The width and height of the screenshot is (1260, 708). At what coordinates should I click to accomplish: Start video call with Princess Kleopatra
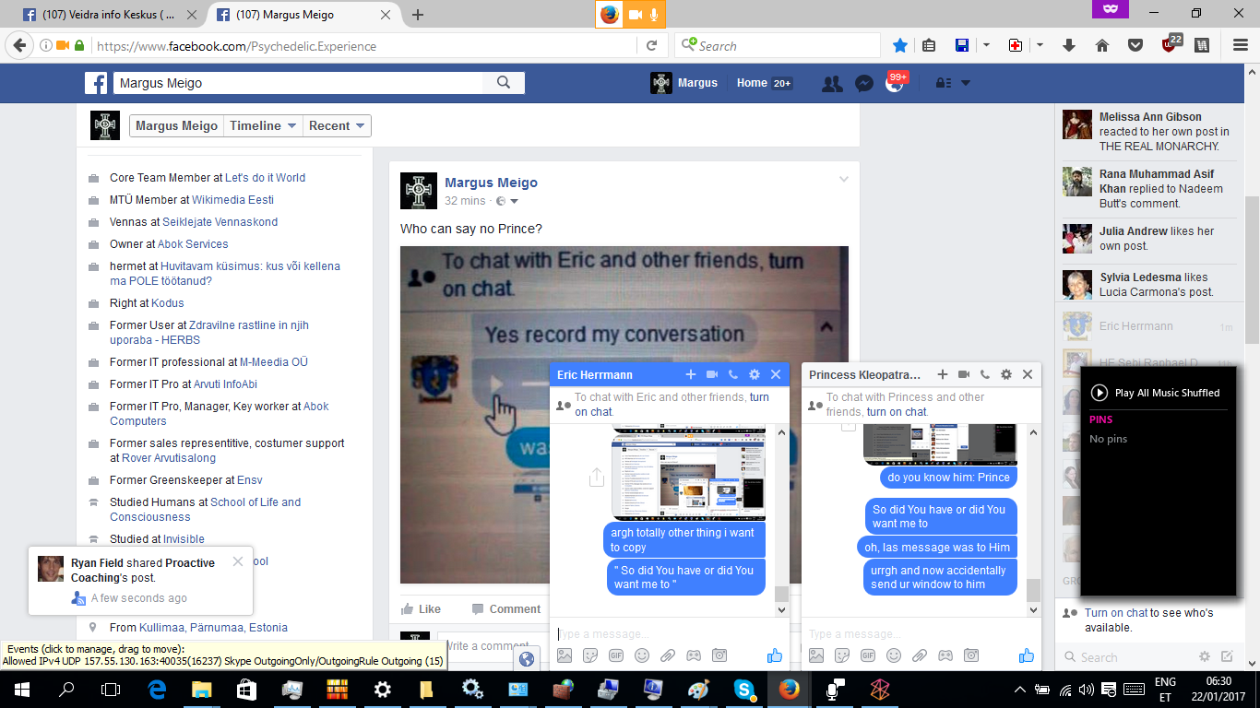[x=964, y=374]
